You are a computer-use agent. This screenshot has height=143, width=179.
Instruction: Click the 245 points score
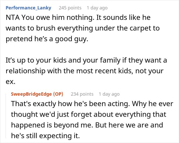[70, 8]
